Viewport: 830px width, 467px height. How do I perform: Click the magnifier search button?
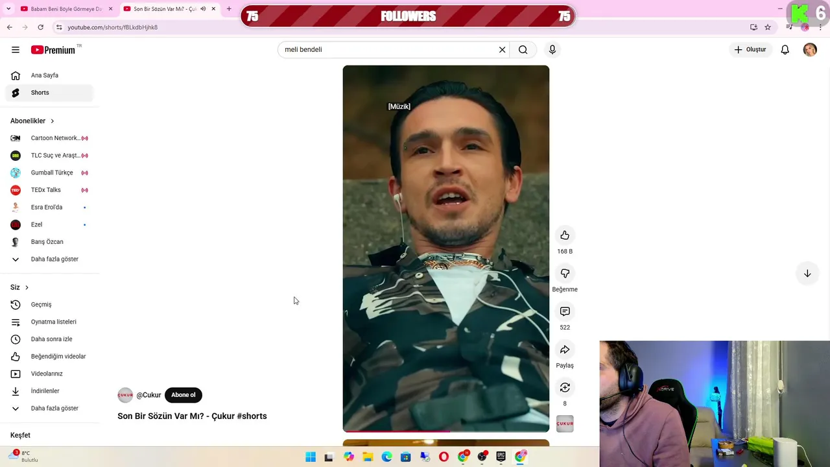pos(523,50)
